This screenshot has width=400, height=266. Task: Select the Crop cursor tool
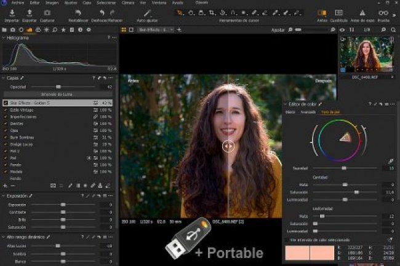click(x=212, y=12)
